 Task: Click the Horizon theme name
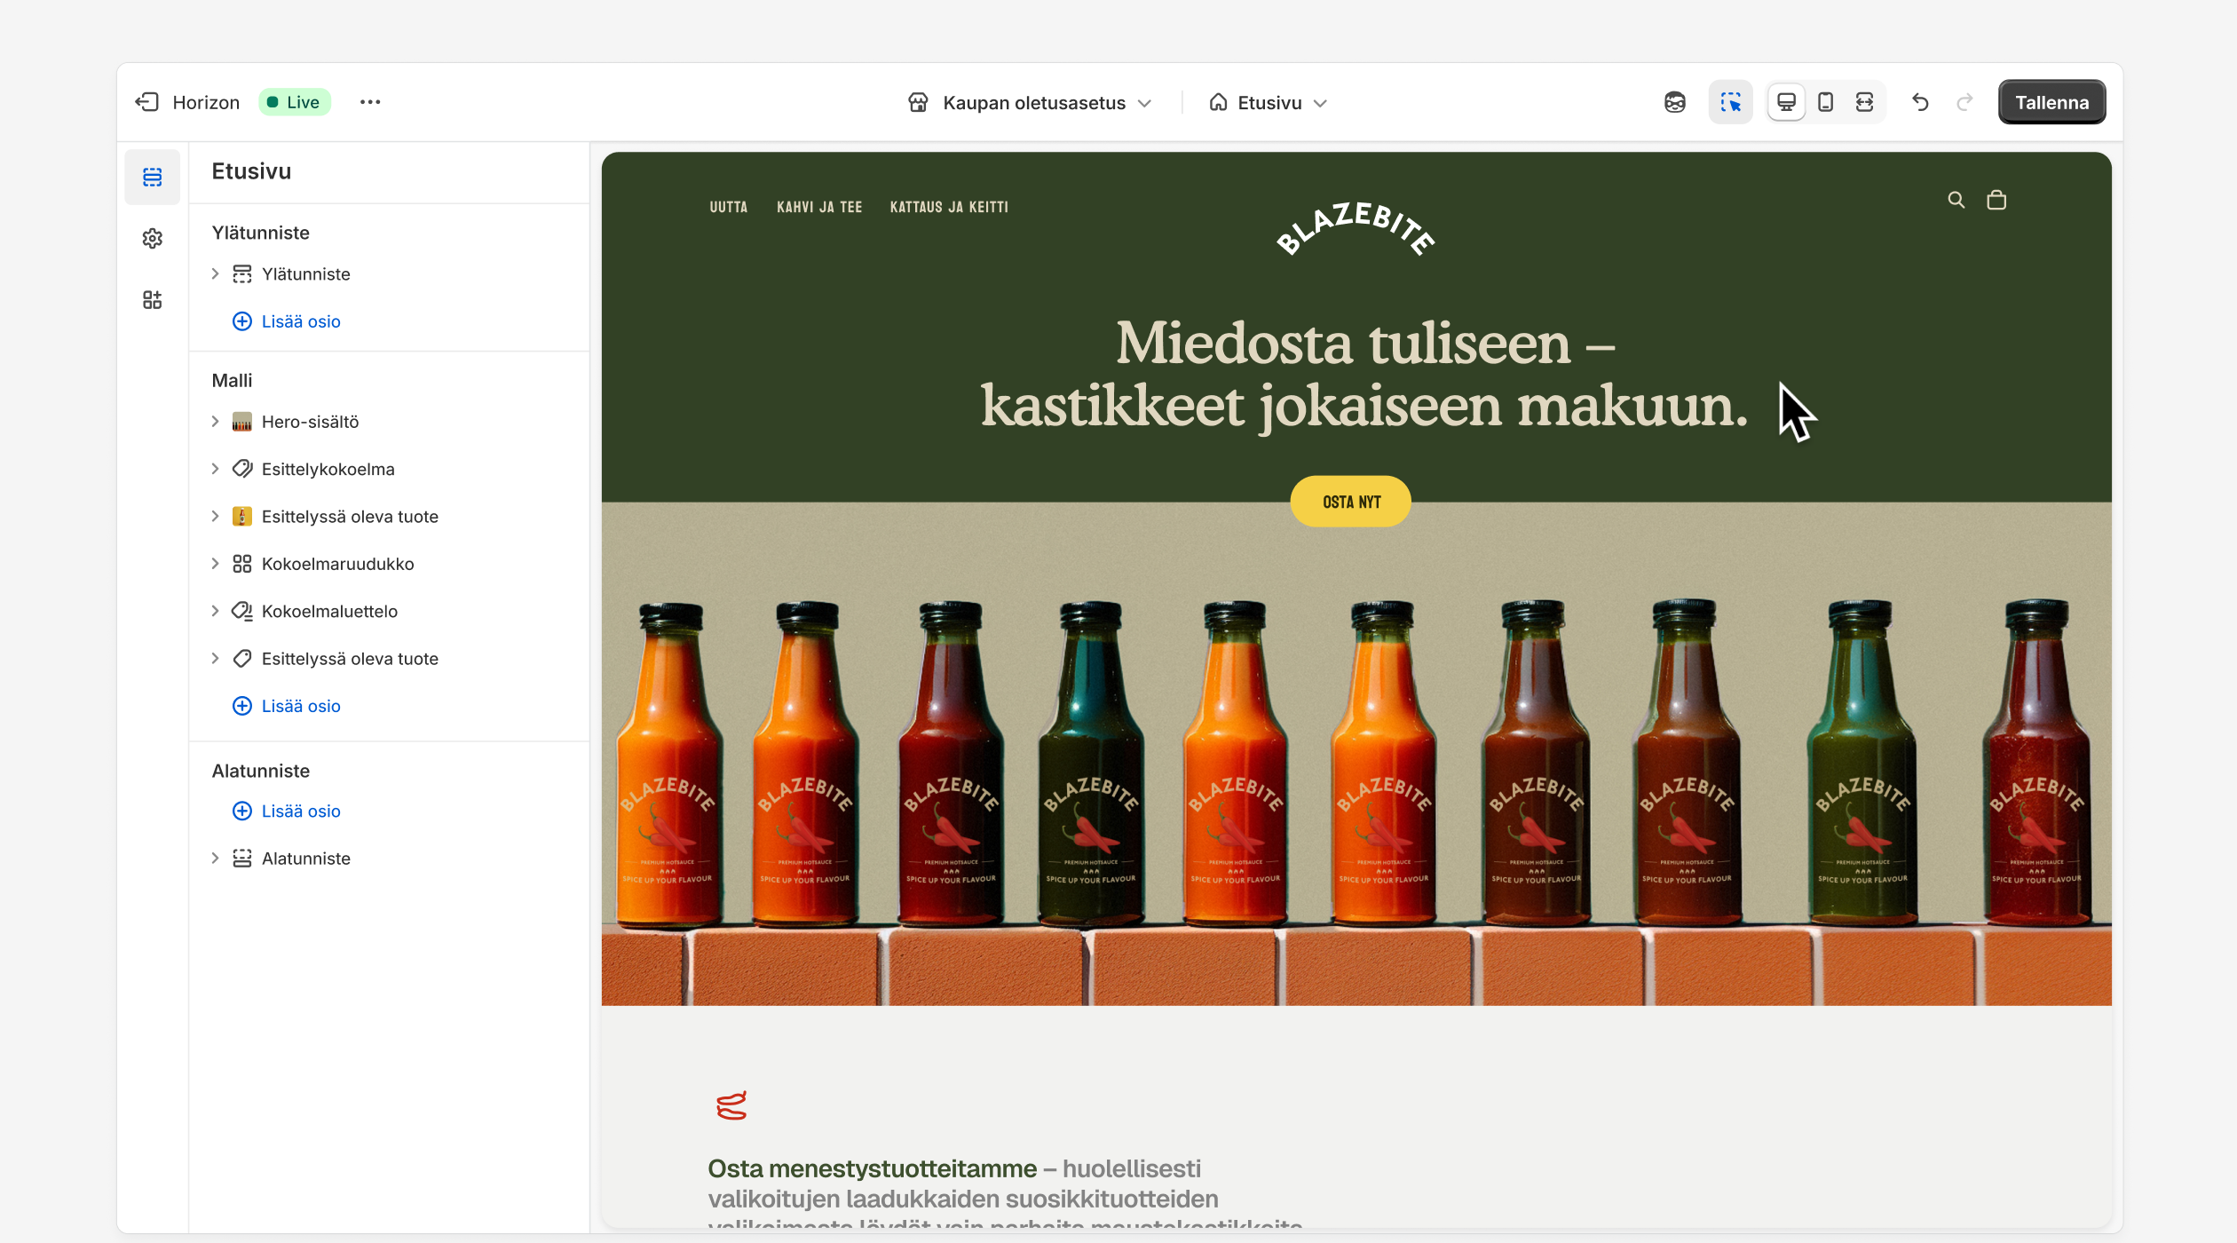(x=206, y=102)
